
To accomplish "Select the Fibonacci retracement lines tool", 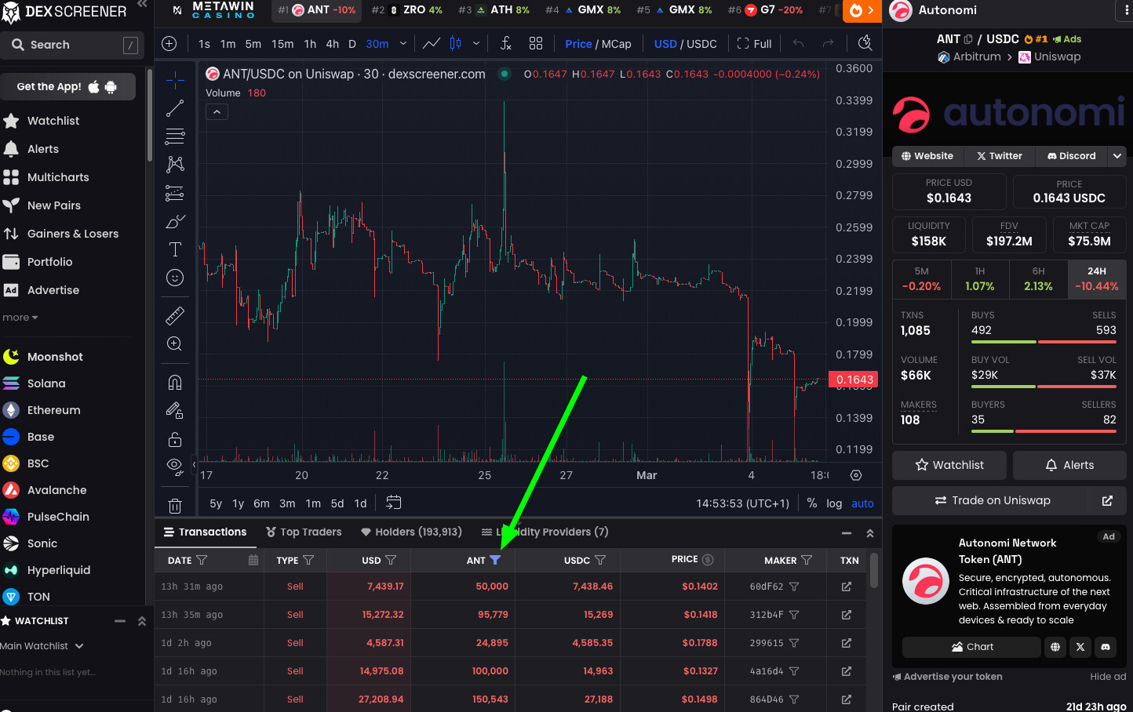I will coord(175,136).
